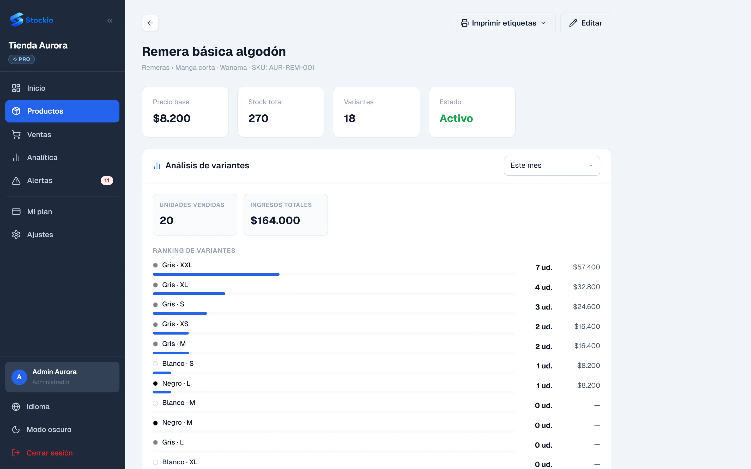Click the Idioma globe icon
This screenshot has height=469, width=751.
tap(16, 407)
